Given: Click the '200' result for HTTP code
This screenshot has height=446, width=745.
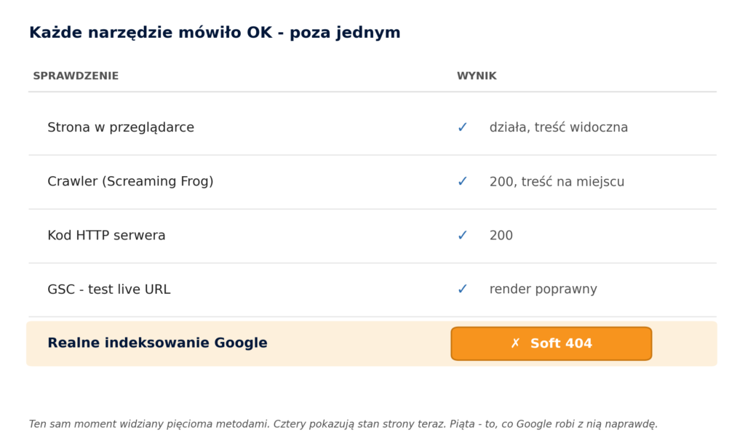Looking at the screenshot, I should (x=501, y=236).
